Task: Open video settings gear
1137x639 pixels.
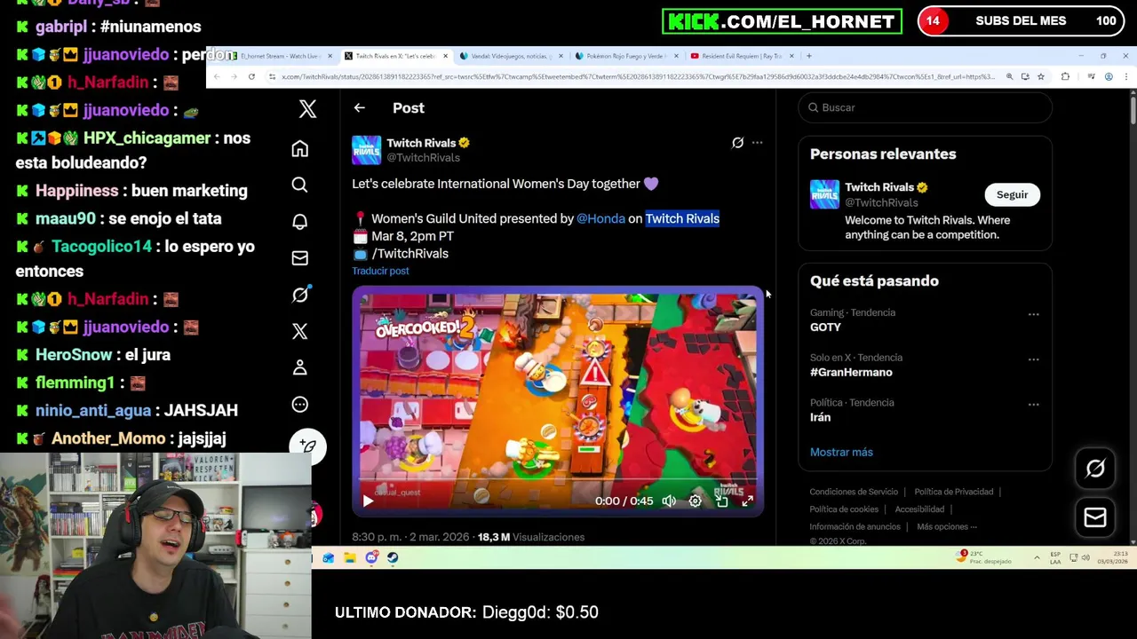Action: (x=695, y=501)
